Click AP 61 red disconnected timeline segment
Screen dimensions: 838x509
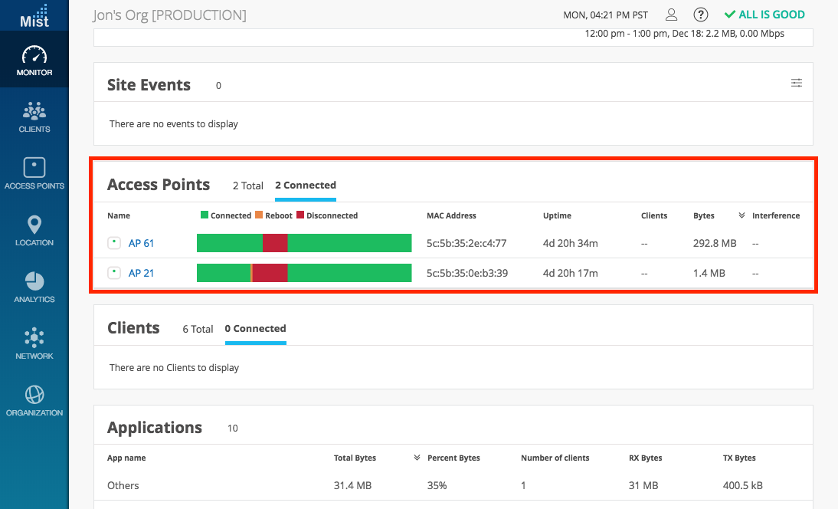(x=275, y=243)
